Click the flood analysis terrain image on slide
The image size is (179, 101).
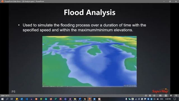tap(89, 61)
